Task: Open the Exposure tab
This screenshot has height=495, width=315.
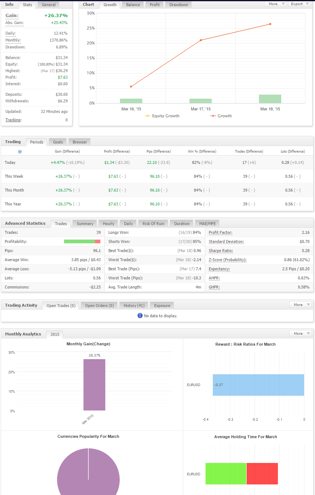Action: pos(162,306)
